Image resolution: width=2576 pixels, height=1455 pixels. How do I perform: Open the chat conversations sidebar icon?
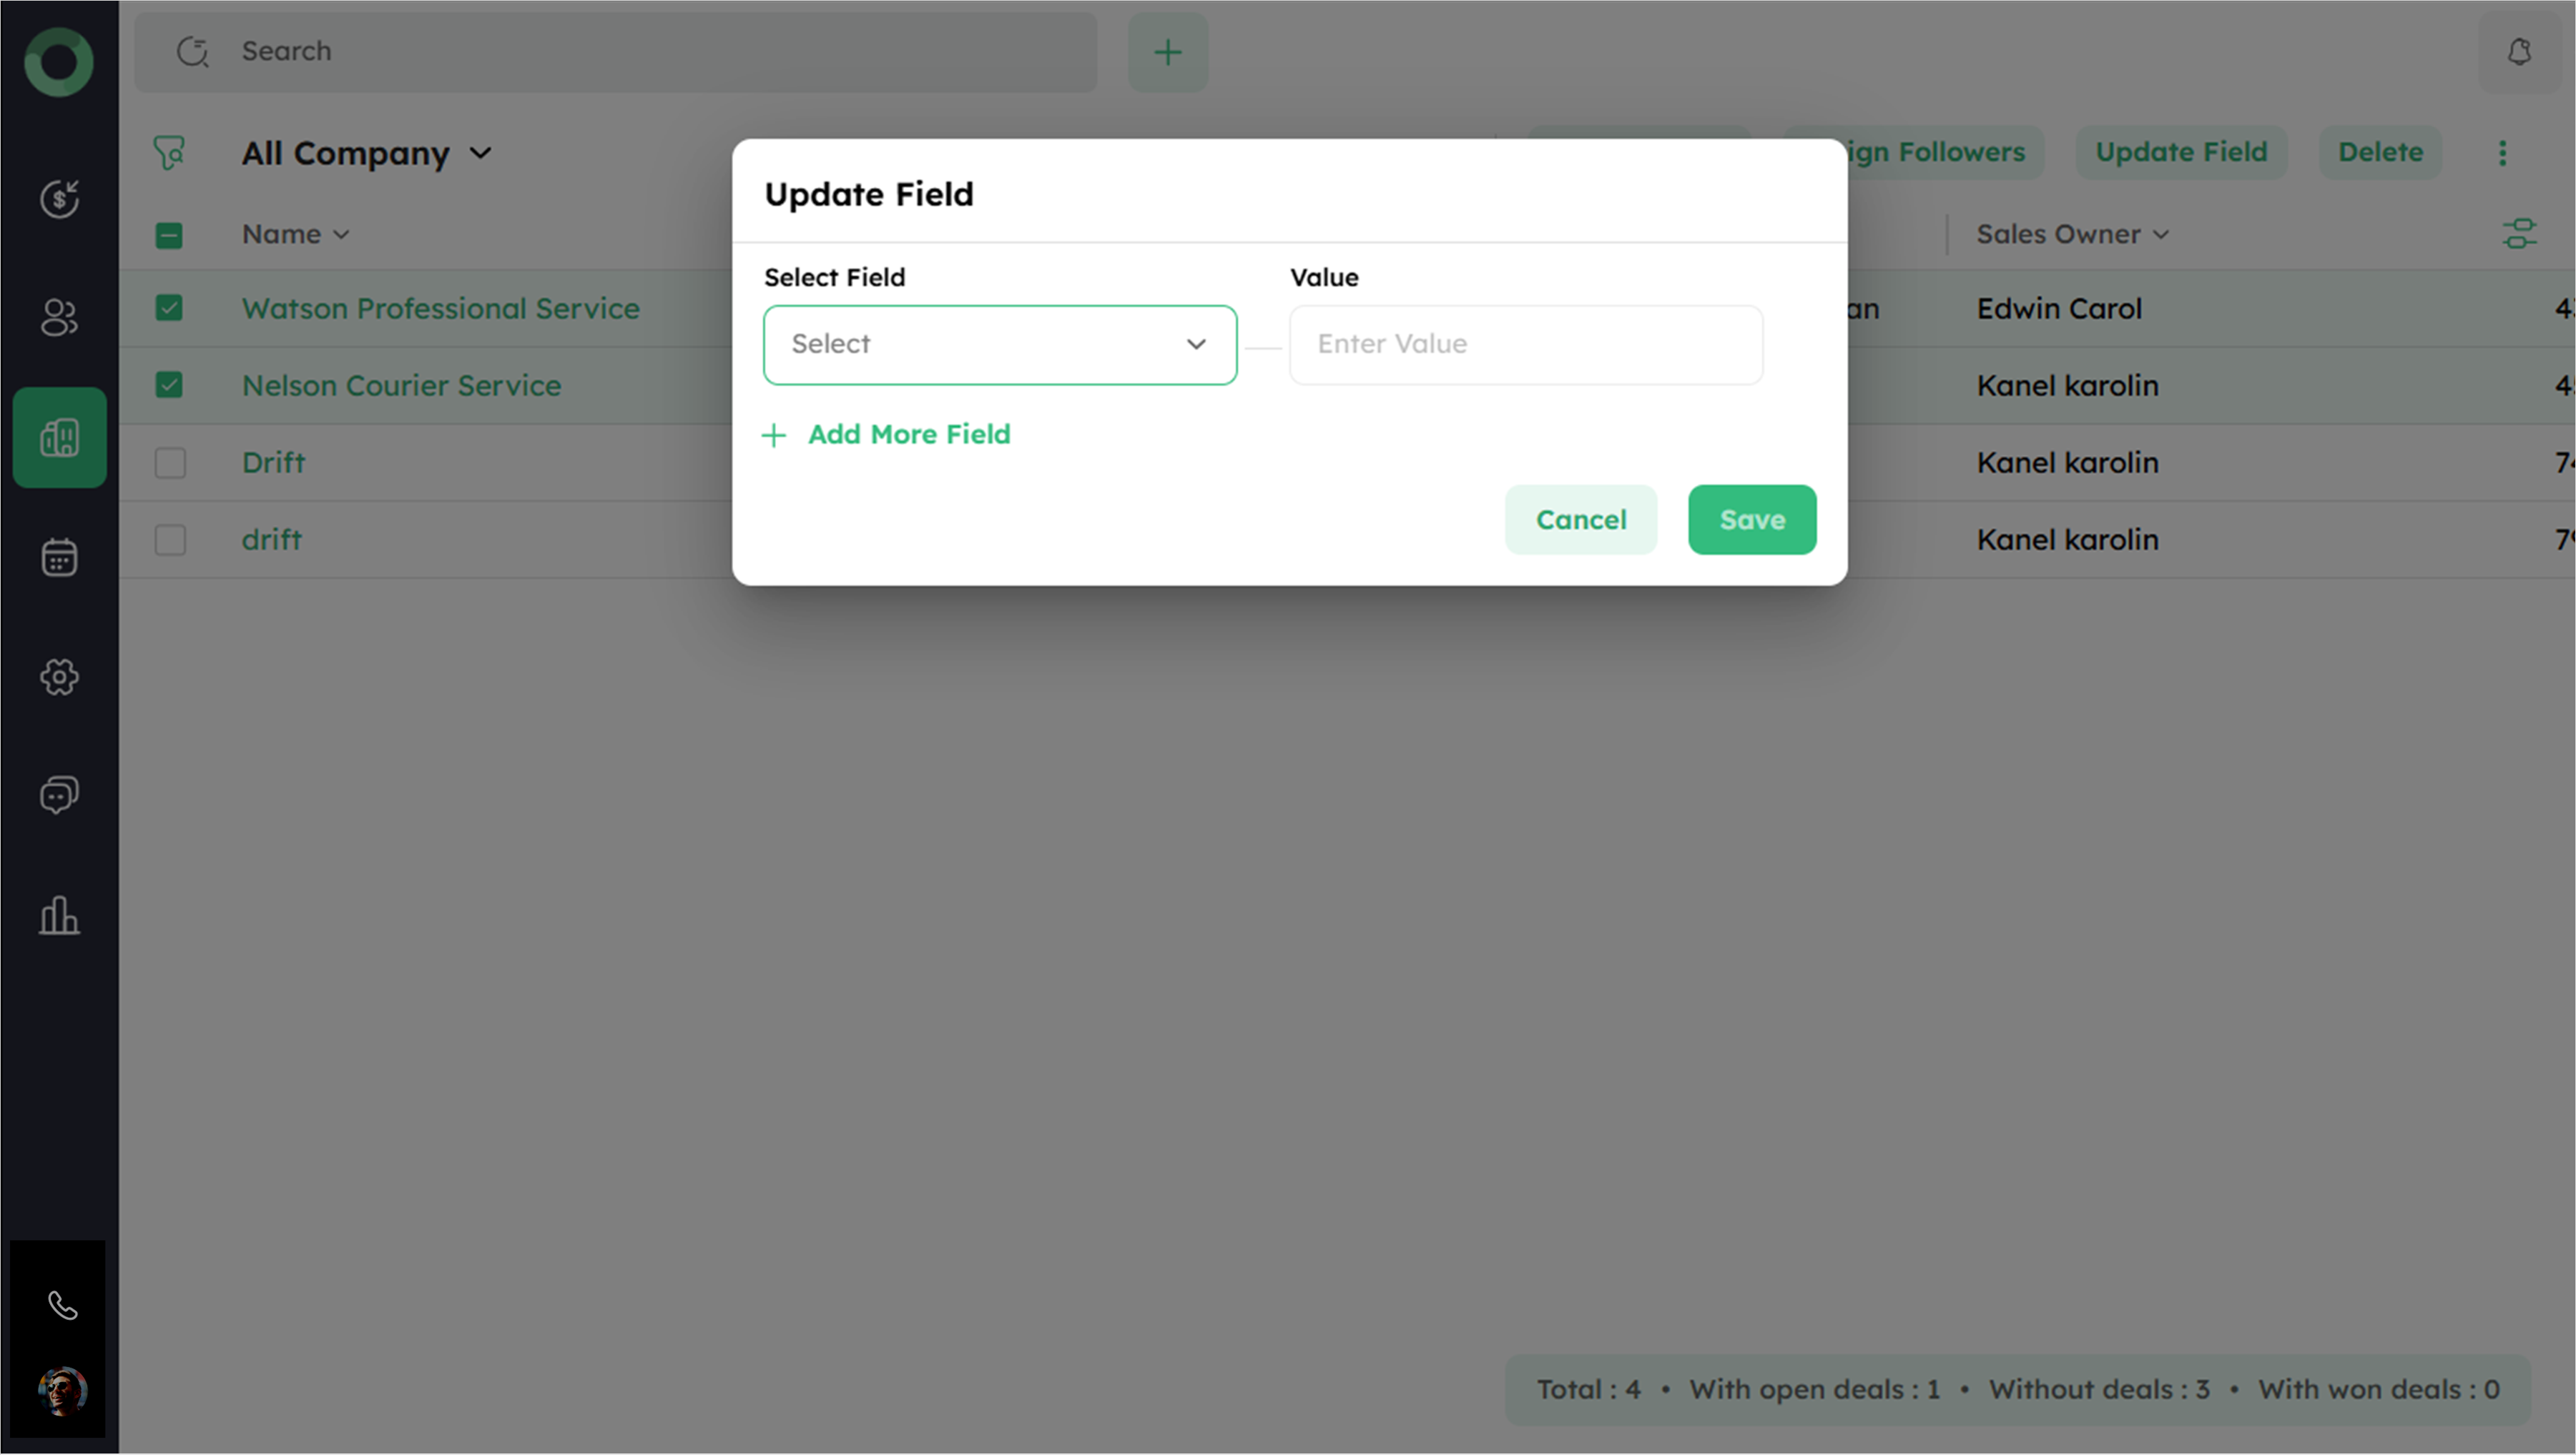pos(59,795)
